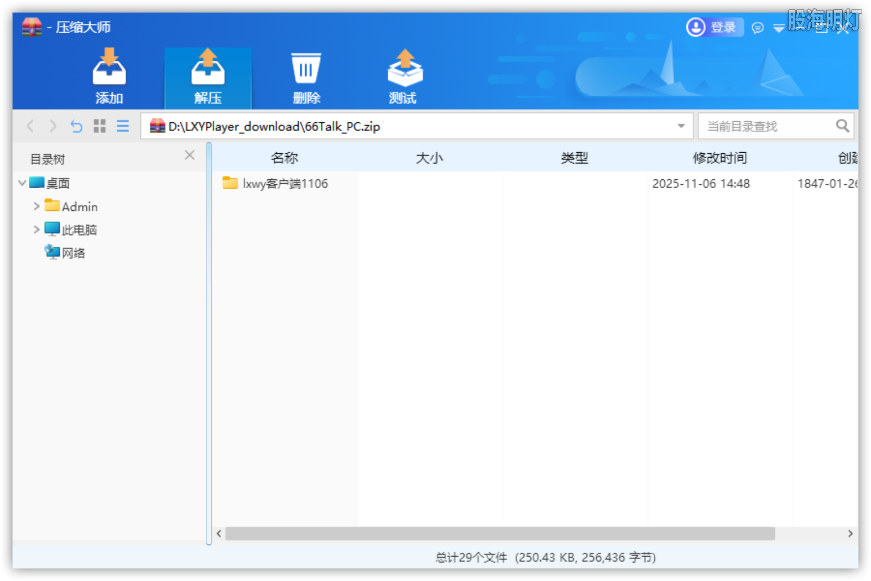This screenshot has height=581, width=871.
Task: Sort by the 修改时间 column header
Action: tap(719, 158)
